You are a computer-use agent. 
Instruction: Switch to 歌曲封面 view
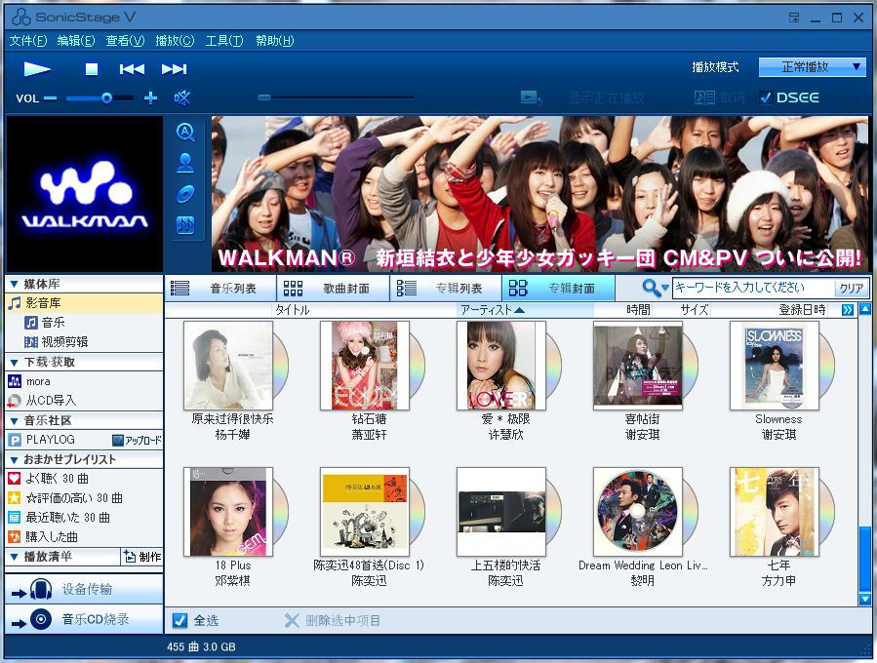tap(334, 289)
